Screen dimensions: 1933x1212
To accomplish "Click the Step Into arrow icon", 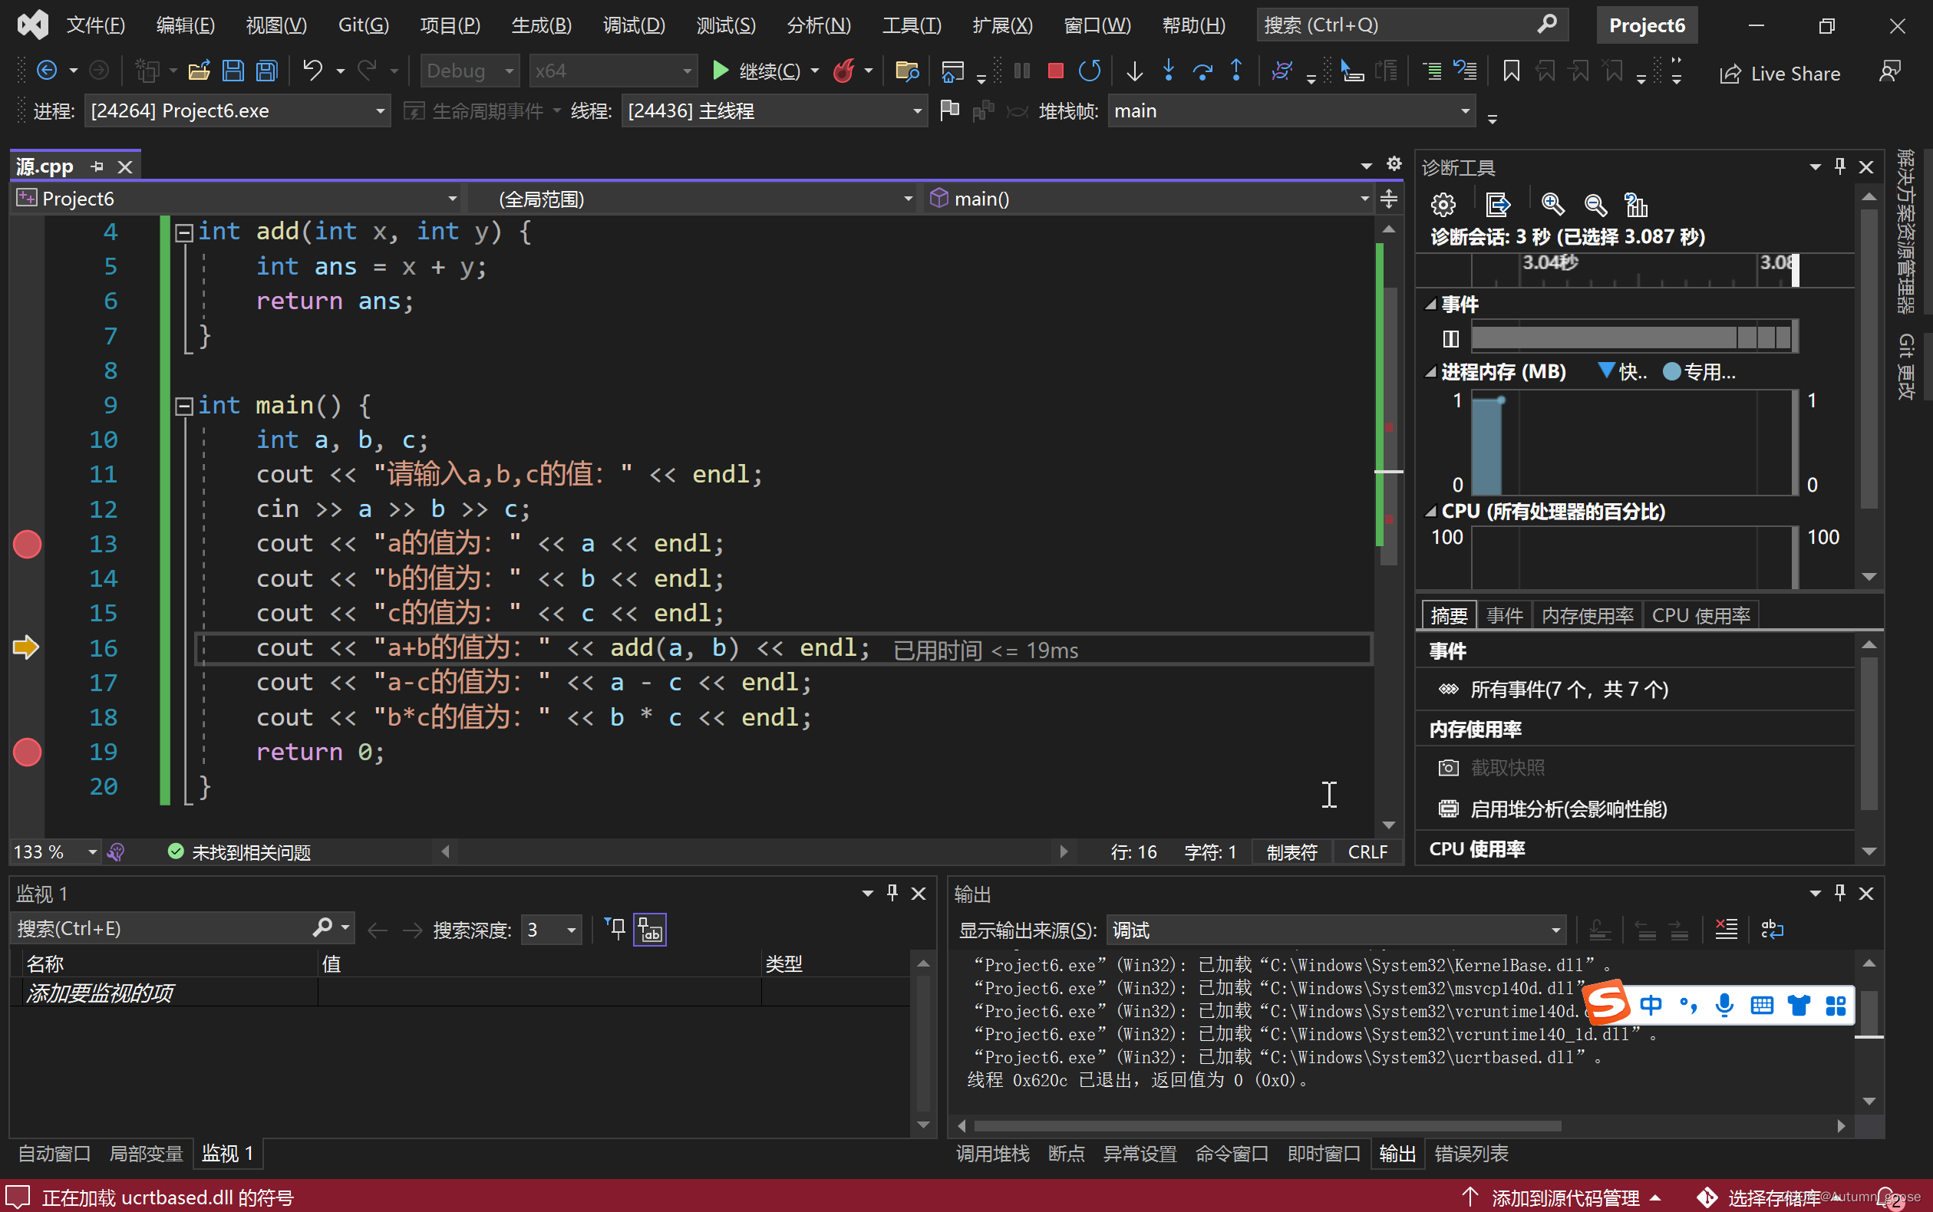I will pyautogui.click(x=1168, y=71).
